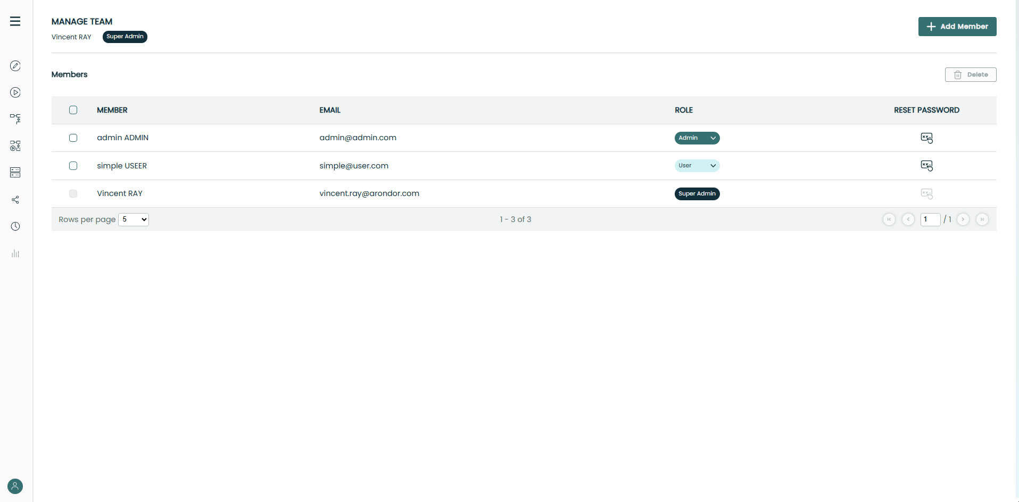Click the Delete members button
1019x502 pixels.
pyautogui.click(x=970, y=75)
